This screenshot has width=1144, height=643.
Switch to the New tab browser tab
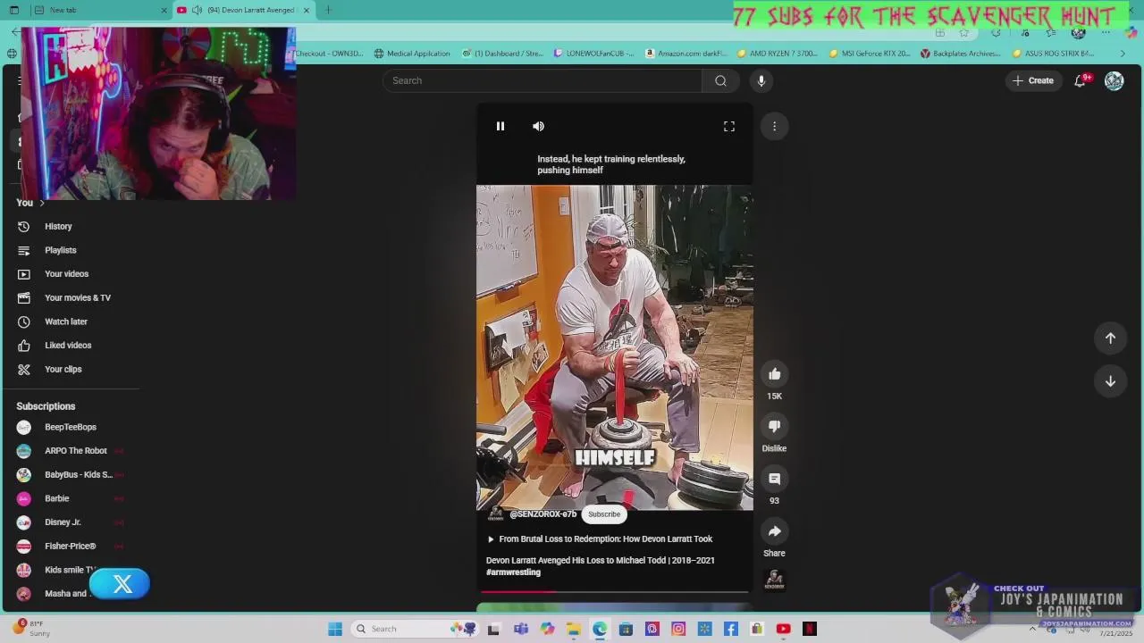97,10
